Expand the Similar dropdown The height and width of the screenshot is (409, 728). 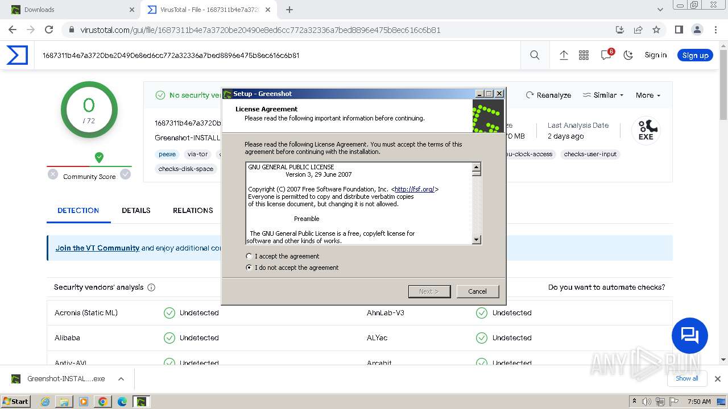pos(603,95)
